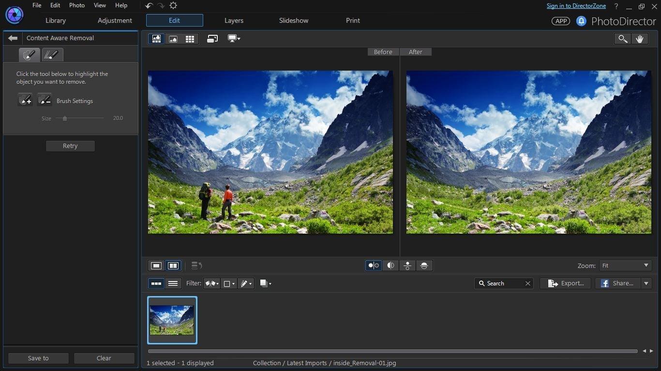Open the Zoom level dropdown
The image size is (661, 371).
click(x=625, y=265)
